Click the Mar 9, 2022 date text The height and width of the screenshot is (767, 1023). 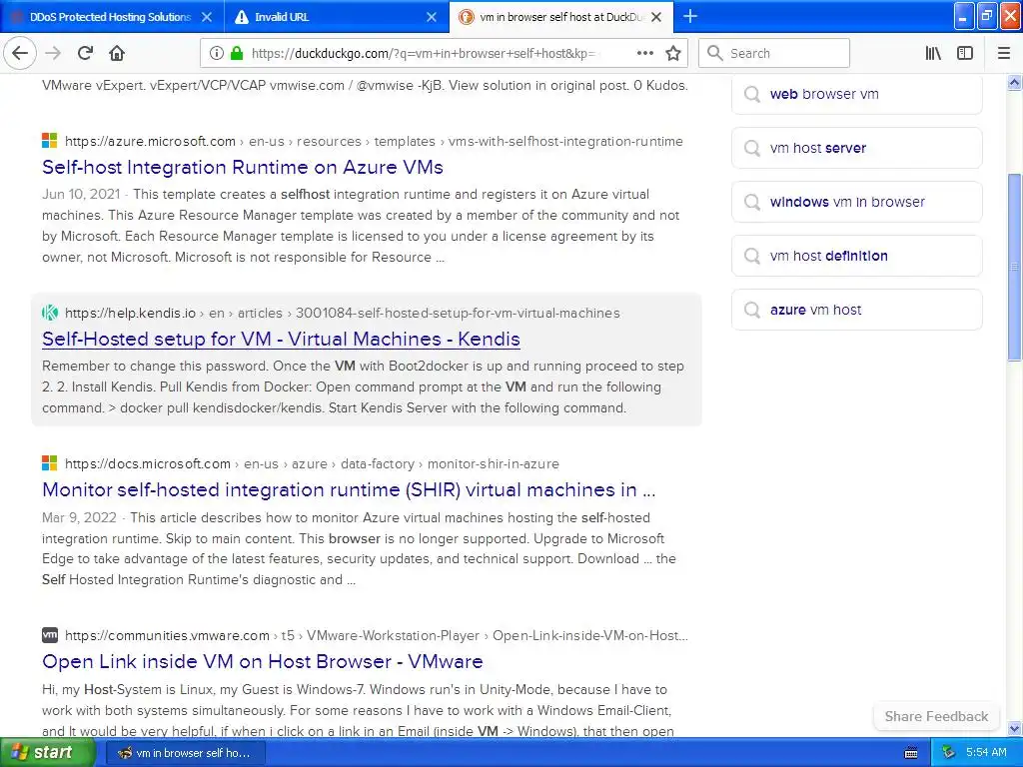pos(79,518)
